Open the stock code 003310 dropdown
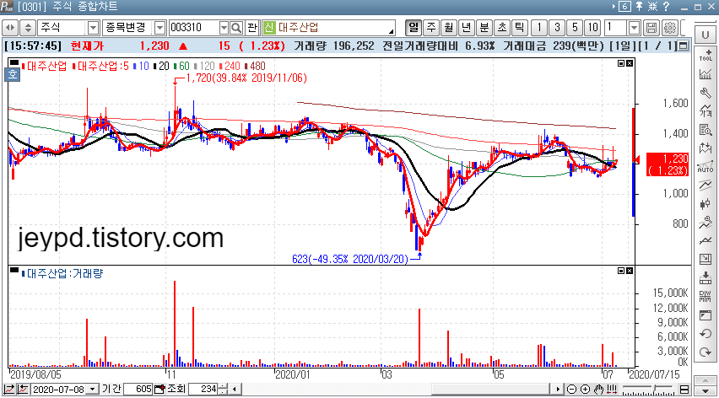 coord(224,28)
